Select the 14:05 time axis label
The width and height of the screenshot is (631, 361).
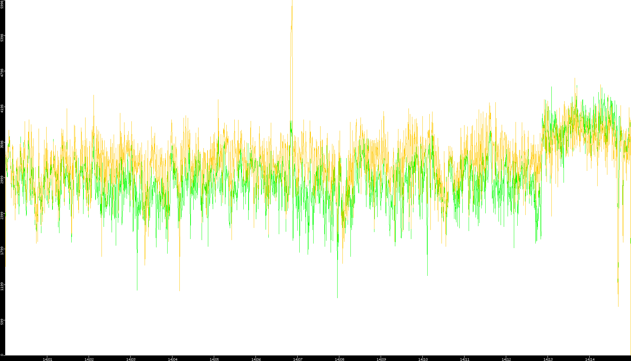coord(214,359)
